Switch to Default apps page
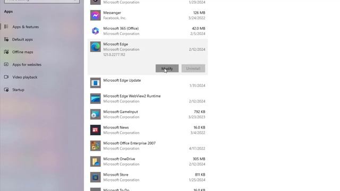 pos(22,39)
